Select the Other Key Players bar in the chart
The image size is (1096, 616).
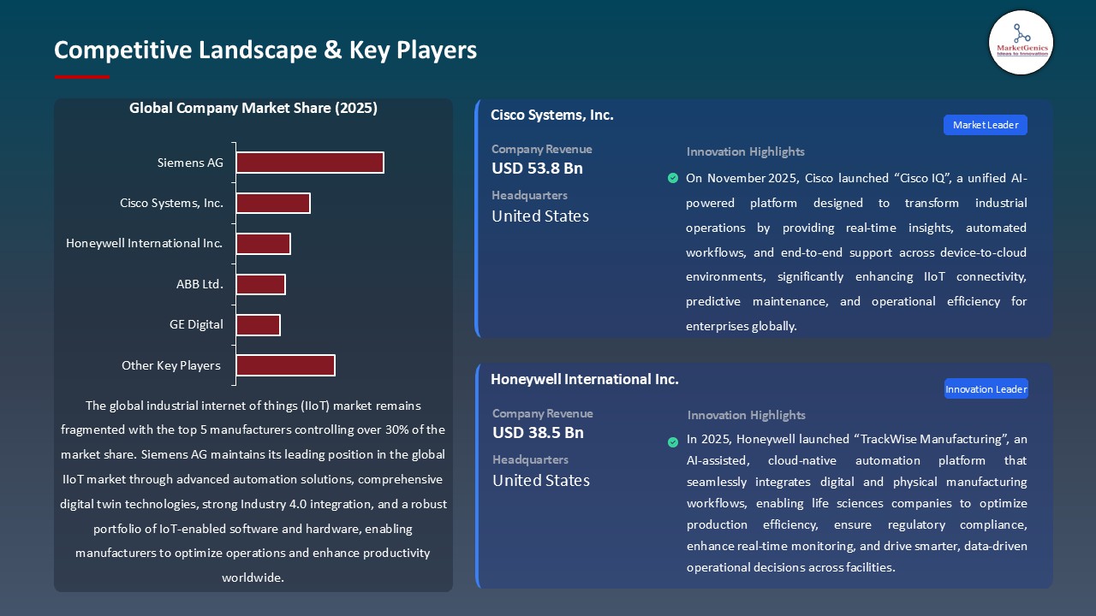click(285, 364)
